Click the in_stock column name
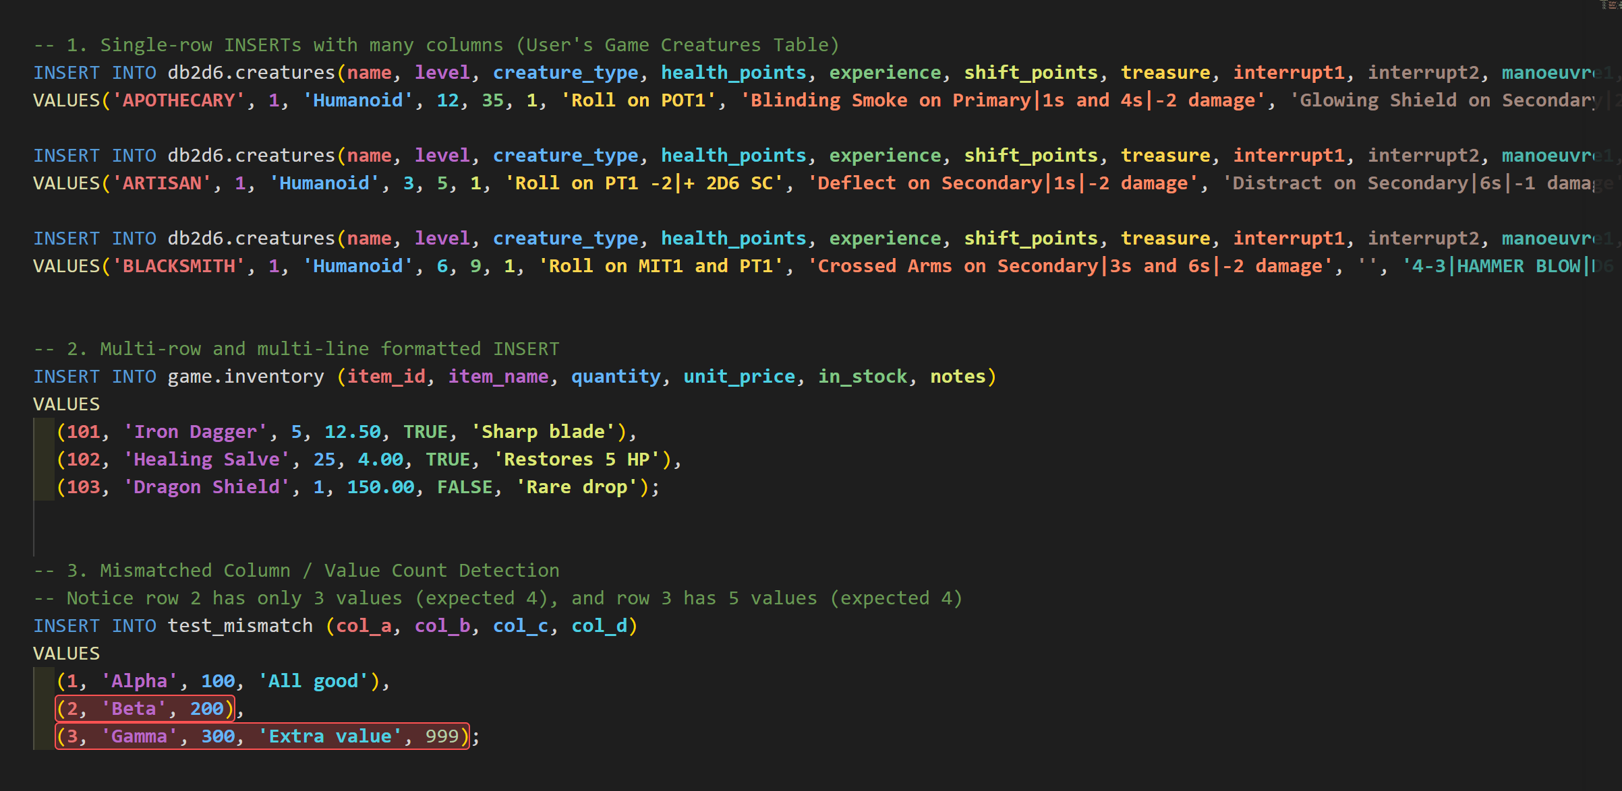1622x791 pixels. [863, 377]
